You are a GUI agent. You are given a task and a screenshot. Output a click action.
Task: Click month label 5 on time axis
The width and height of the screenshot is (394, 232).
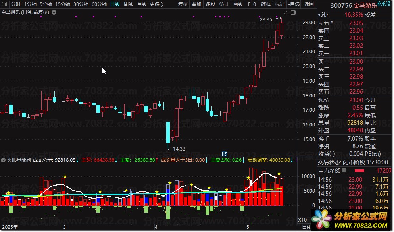(248, 227)
